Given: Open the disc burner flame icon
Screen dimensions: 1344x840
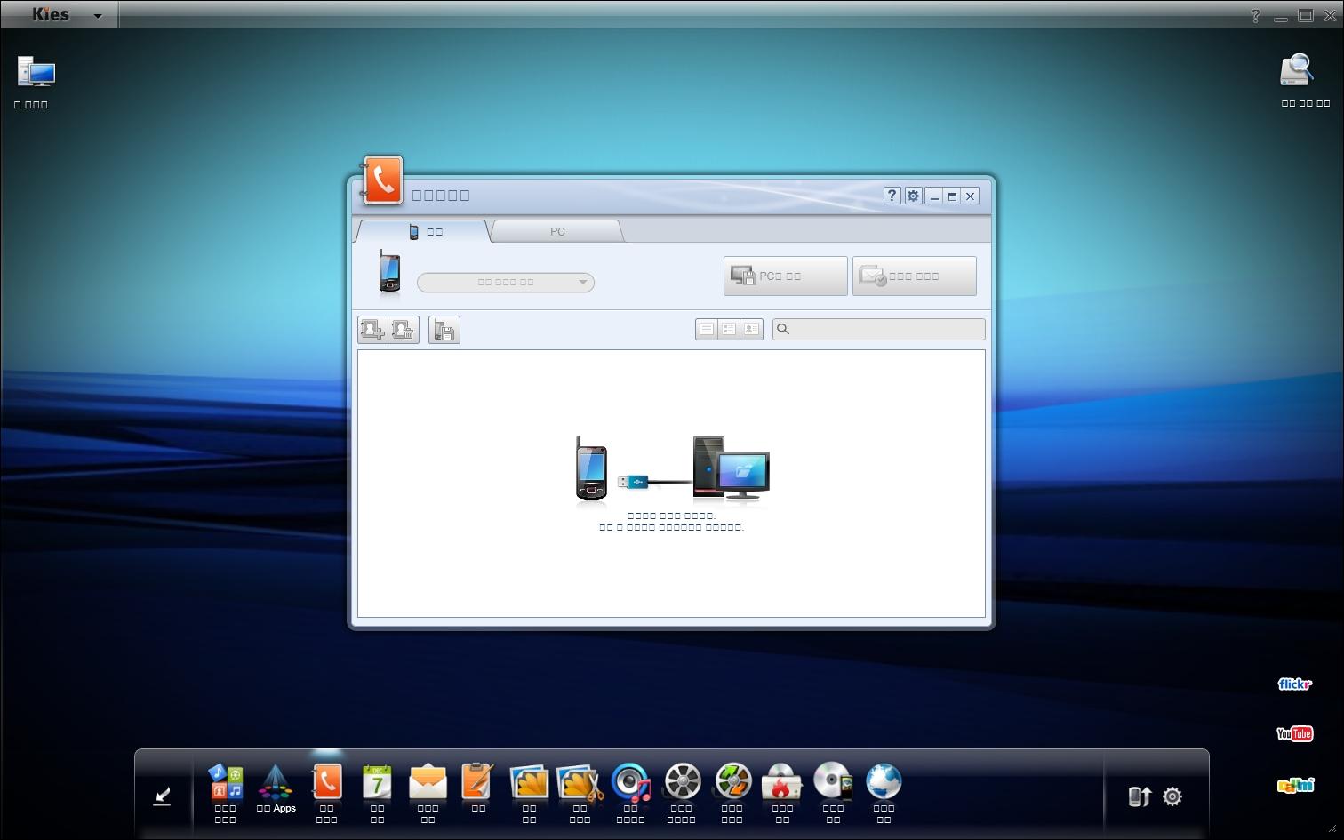Looking at the screenshot, I should pos(782,783).
